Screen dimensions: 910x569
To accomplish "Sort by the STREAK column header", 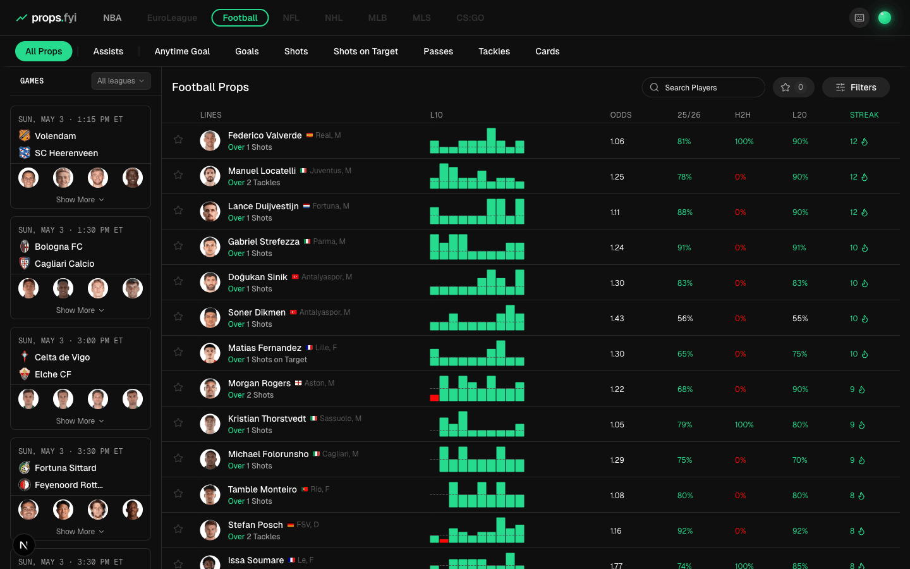I will [x=864, y=115].
